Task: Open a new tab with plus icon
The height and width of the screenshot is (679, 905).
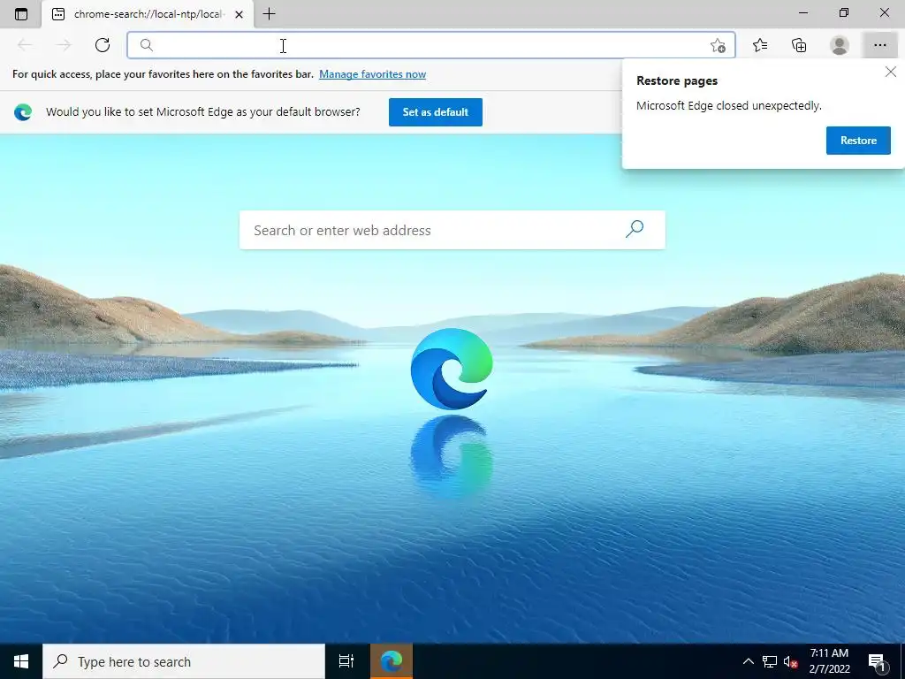Action: (x=269, y=14)
